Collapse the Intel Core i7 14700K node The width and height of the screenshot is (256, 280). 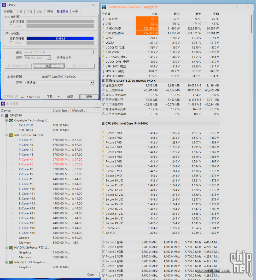pyautogui.click(x=7, y=135)
